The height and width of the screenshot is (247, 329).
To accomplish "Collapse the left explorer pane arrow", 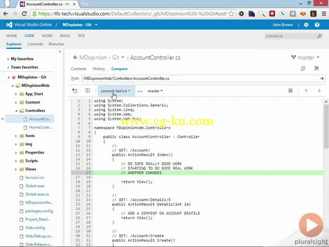I will [x=60, y=51].
